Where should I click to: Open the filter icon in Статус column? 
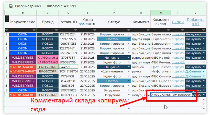pos(129,30)
